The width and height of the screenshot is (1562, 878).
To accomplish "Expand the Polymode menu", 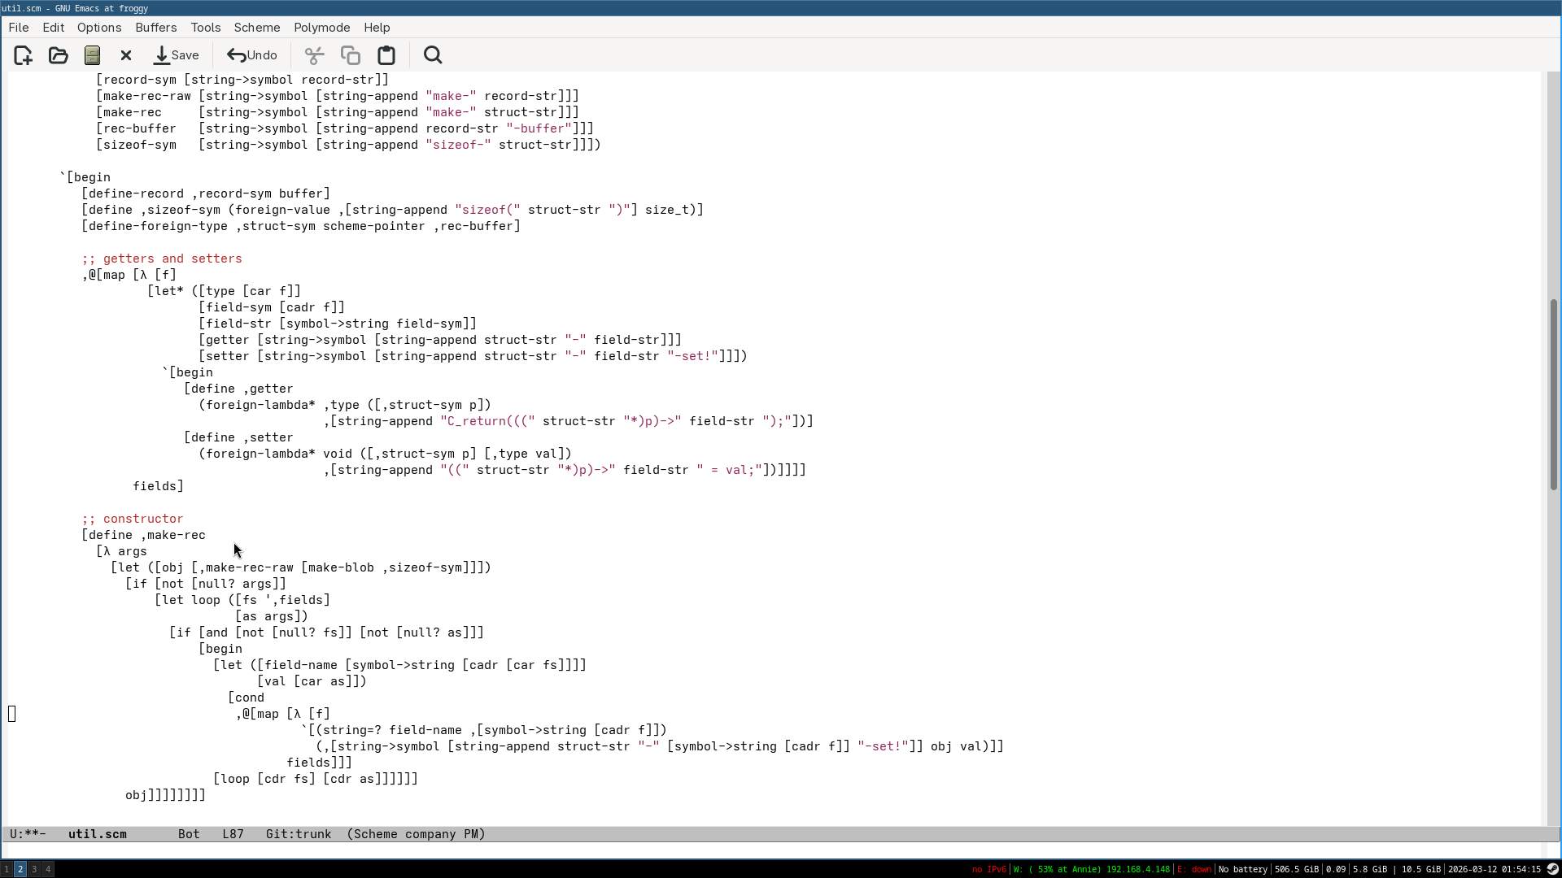I will click(x=321, y=27).
